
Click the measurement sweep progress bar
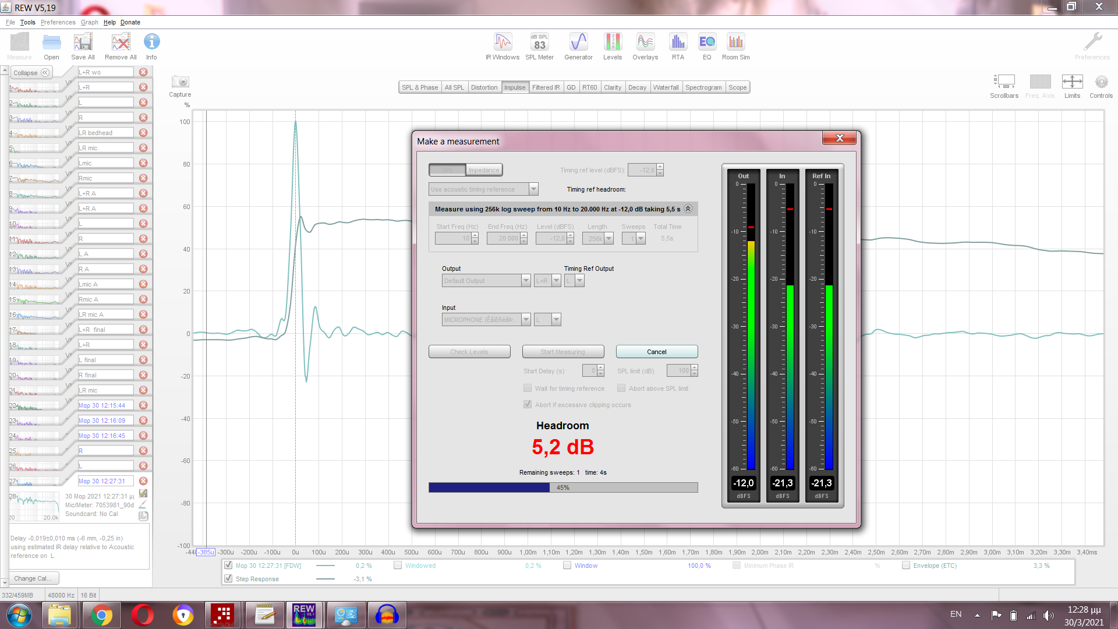[562, 487]
